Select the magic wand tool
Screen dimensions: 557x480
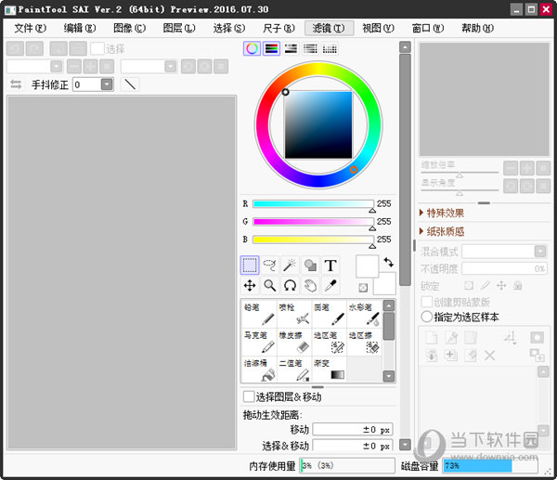tap(290, 266)
